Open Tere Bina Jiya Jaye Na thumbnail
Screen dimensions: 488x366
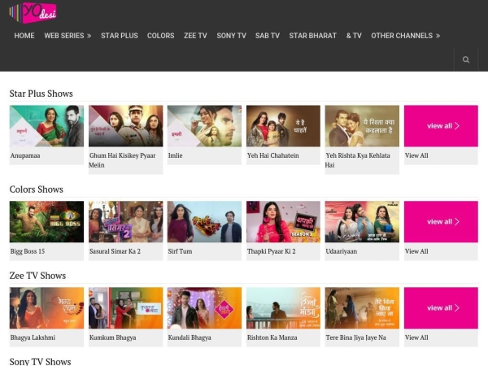pyautogui.click(x=362, y=308)
